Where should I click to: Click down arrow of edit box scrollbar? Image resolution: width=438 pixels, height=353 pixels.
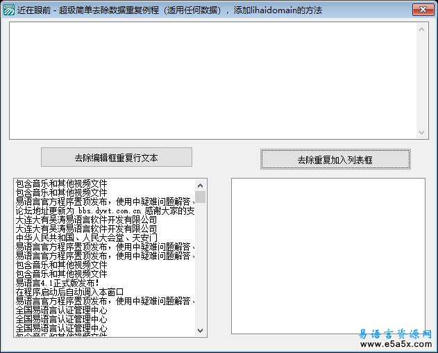click(422, 132)
